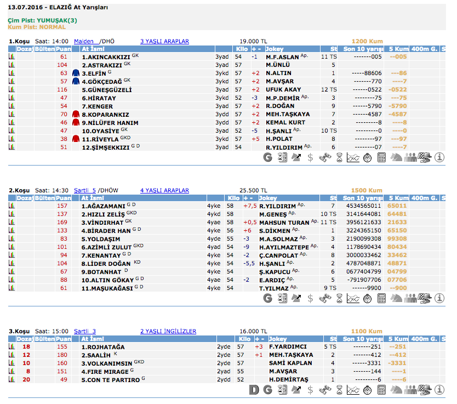Viewport: 457px width, 404px height.
Task: Click the Puan column header in race 1
Action: point(64,49)
